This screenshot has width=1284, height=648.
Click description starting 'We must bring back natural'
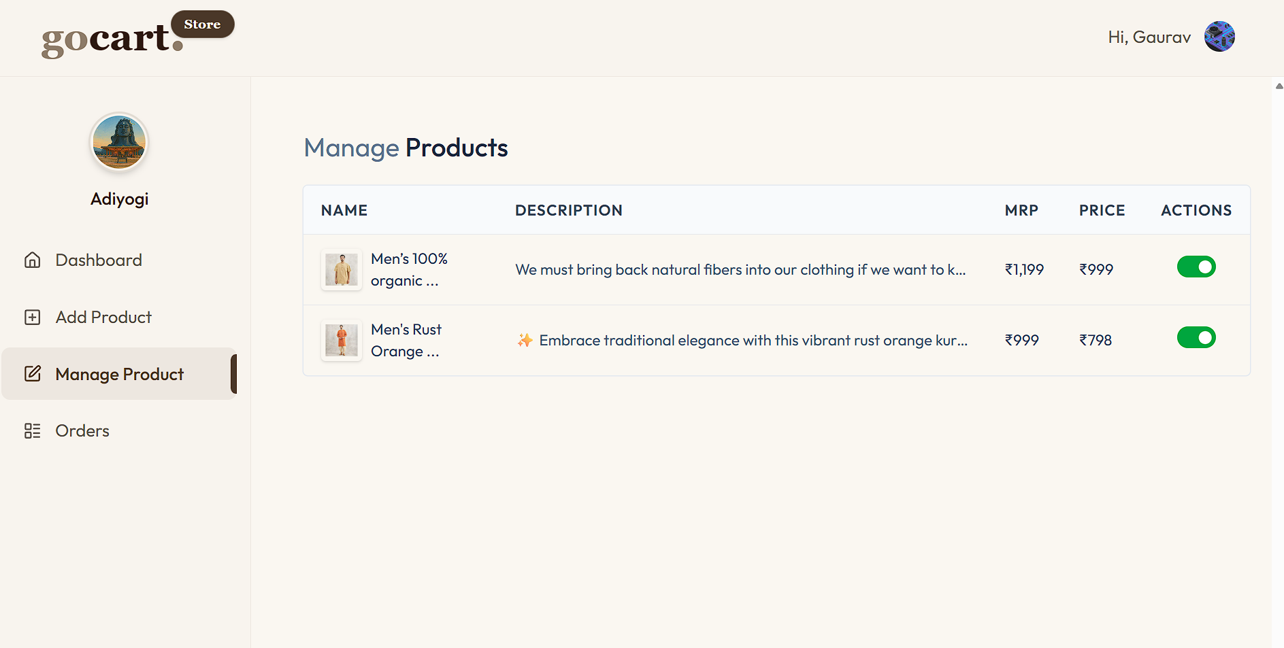[740, 270]
